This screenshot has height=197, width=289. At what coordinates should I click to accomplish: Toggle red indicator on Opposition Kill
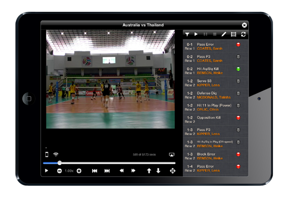coord(238,118)
